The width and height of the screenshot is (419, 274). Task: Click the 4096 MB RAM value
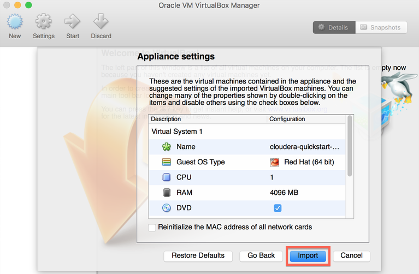[284, 193]
